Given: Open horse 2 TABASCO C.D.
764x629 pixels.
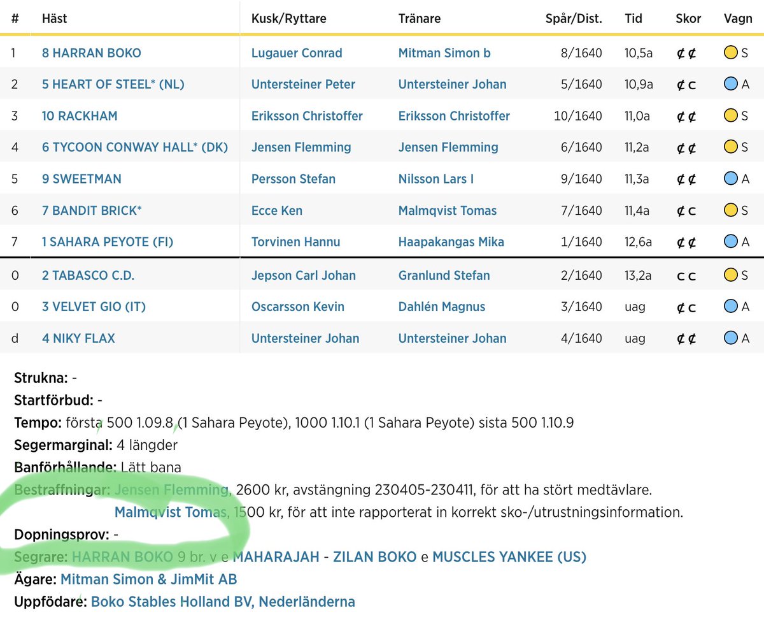Looking at the screenshot, I should point(88,275).
